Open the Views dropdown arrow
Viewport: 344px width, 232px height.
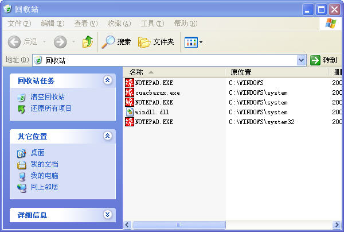(201, 42)
